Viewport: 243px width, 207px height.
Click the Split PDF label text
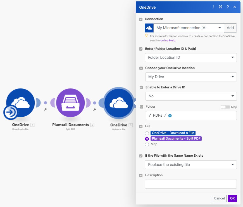pyautogui.click(x=70, y=129)
